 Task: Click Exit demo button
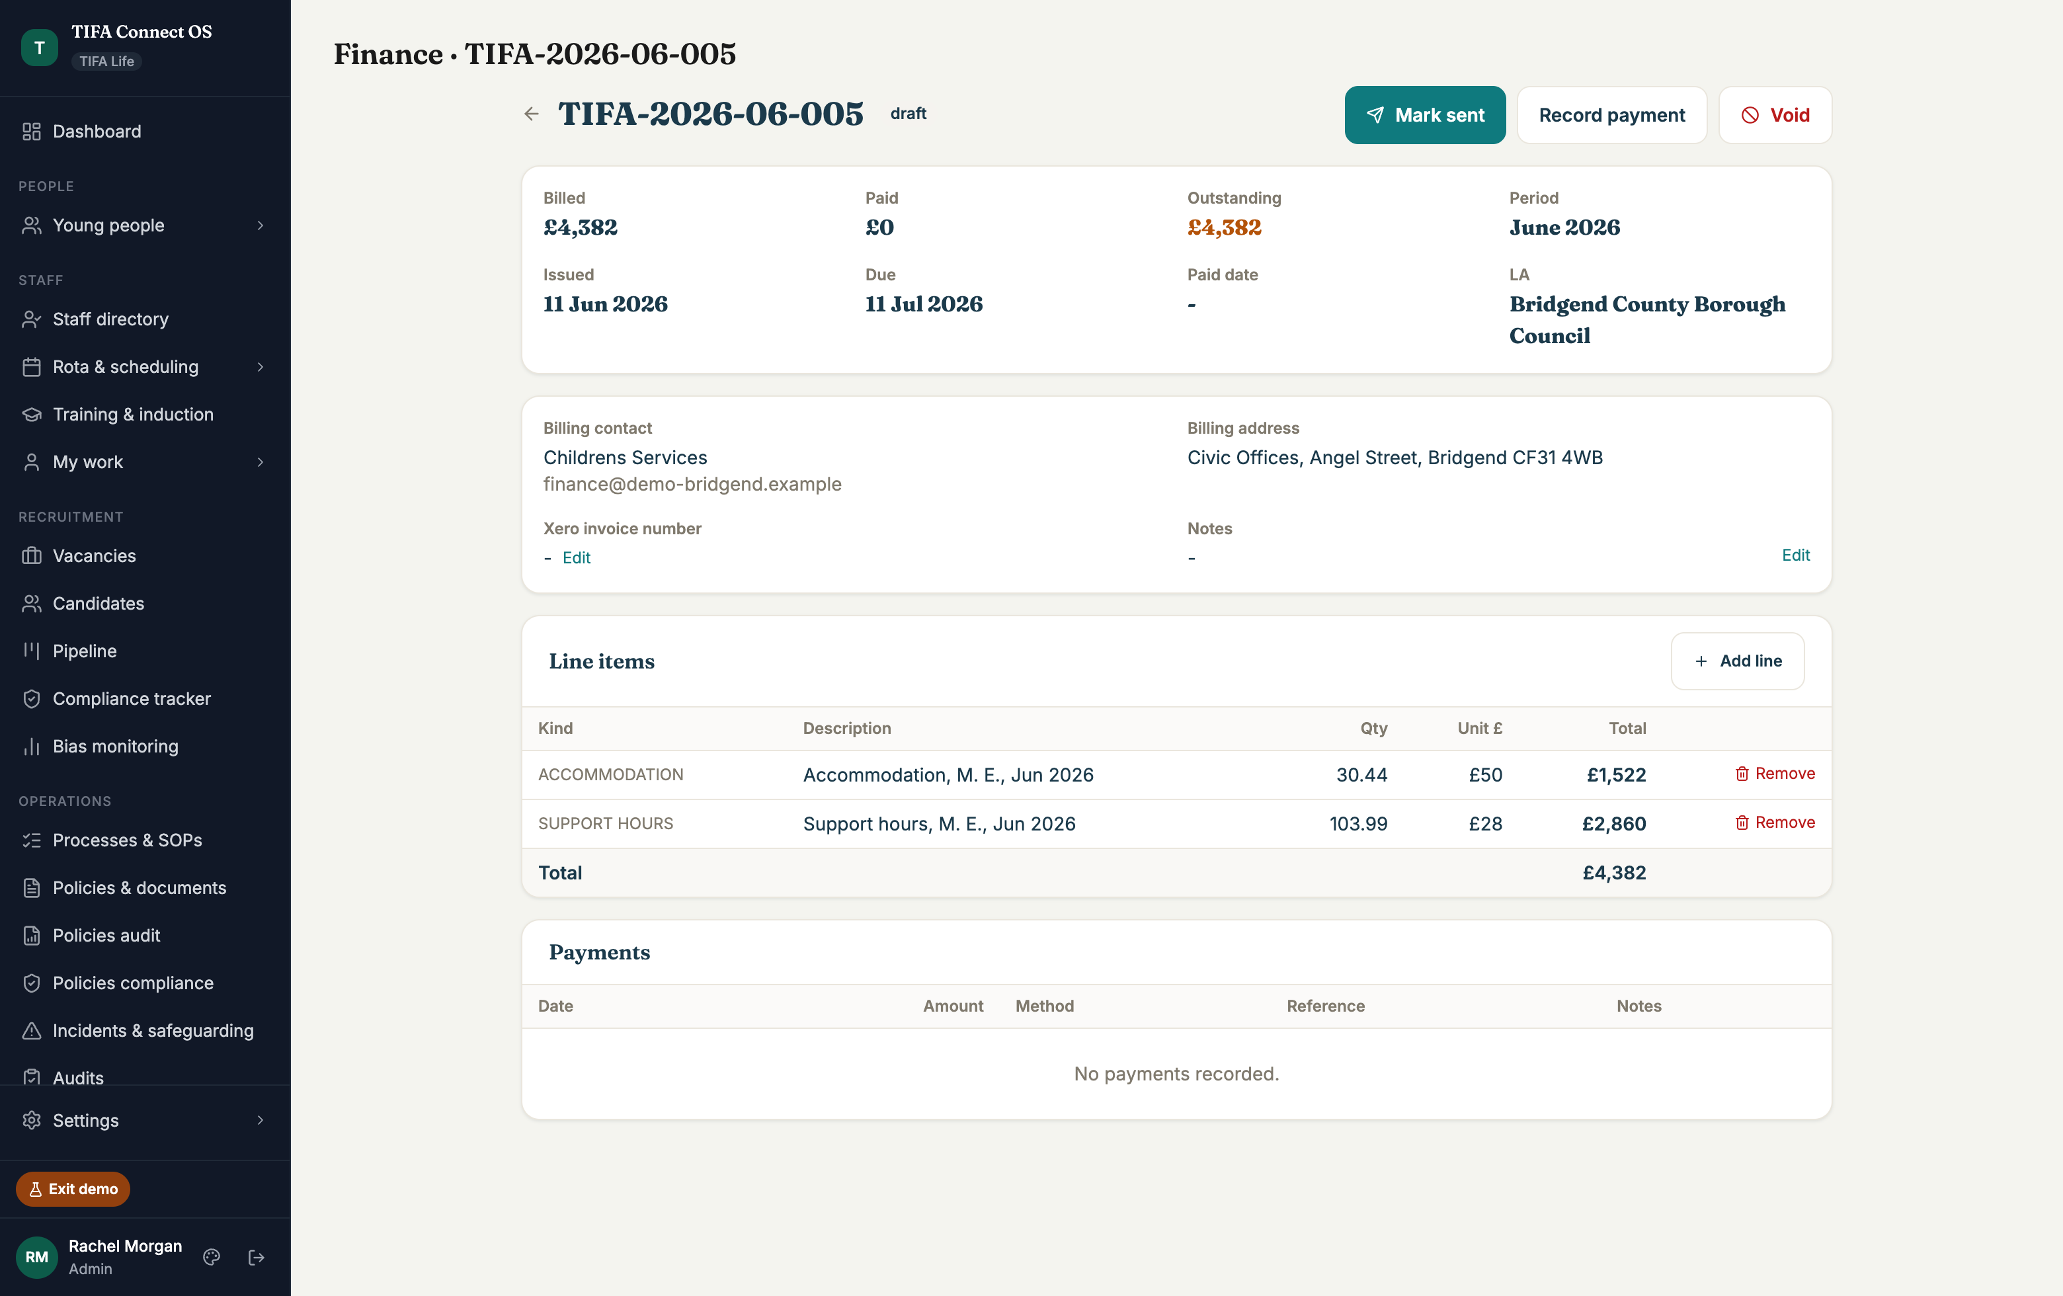pos(73,1189)
